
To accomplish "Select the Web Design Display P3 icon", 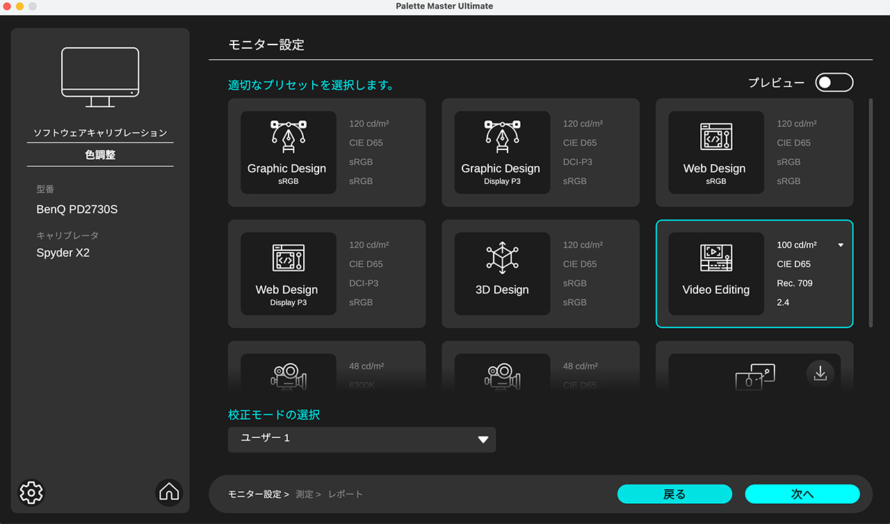I will pos(288,259).
